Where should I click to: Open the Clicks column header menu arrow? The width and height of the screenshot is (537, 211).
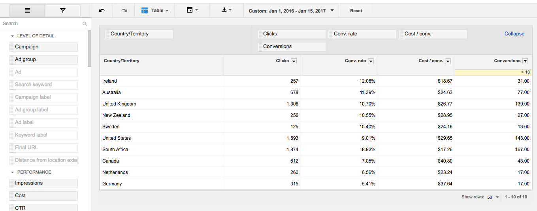[294, 61]
